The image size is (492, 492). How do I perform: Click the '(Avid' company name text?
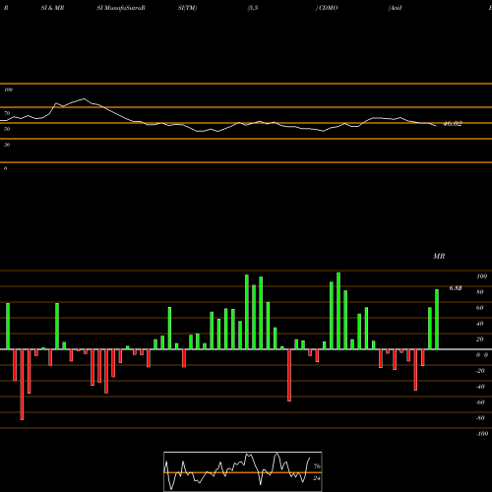[x=395, y=8]
